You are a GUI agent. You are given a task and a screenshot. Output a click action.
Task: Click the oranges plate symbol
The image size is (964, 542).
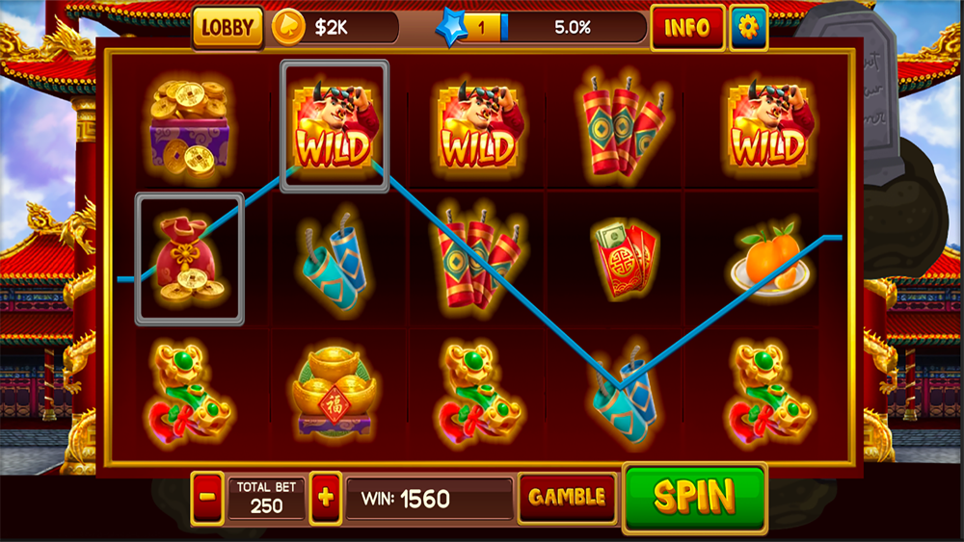pyautogui.click(x=770, y=262)
